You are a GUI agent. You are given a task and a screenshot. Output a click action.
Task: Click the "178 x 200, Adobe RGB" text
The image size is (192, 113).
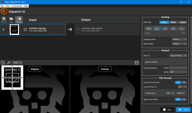38,31
